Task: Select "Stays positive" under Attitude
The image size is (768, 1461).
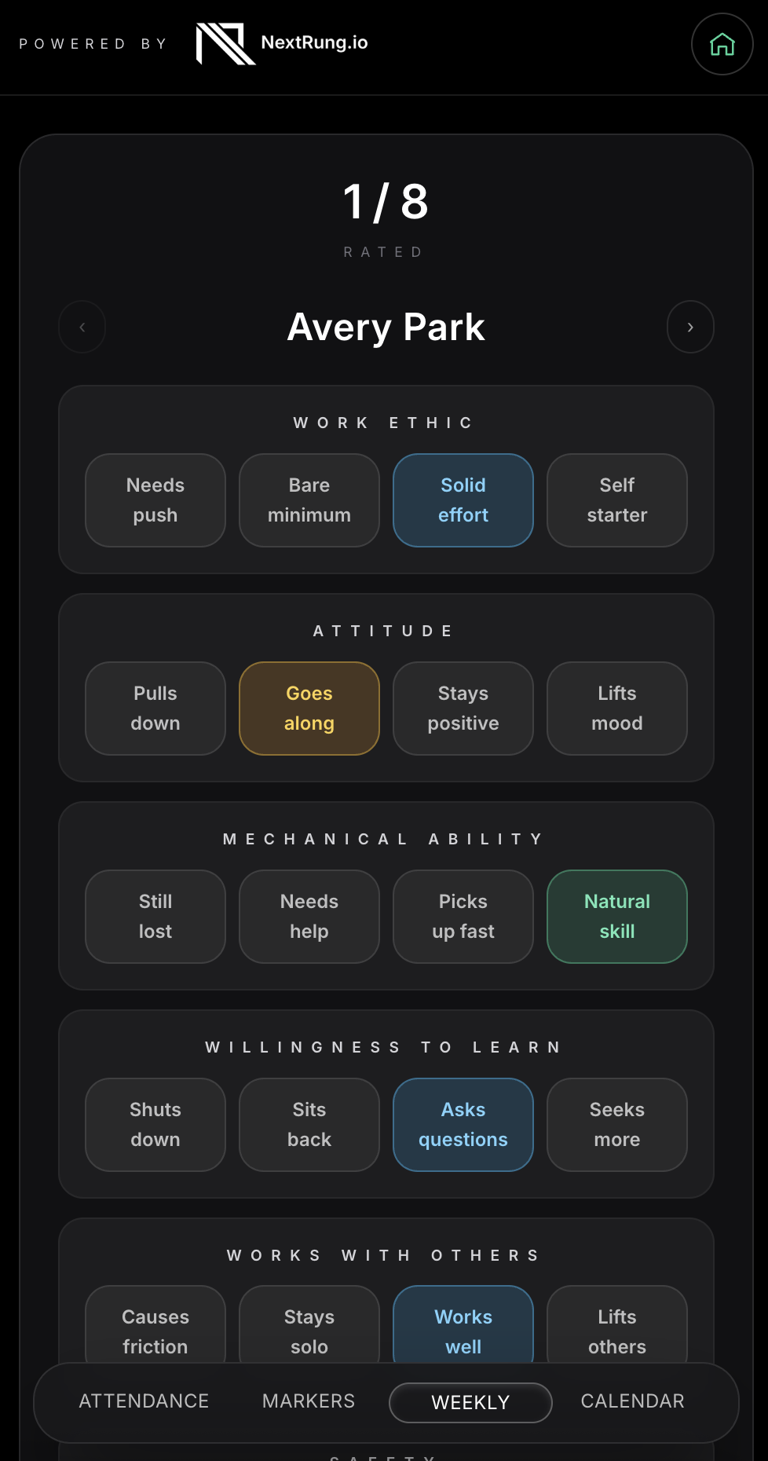Action: click(463, 709)
